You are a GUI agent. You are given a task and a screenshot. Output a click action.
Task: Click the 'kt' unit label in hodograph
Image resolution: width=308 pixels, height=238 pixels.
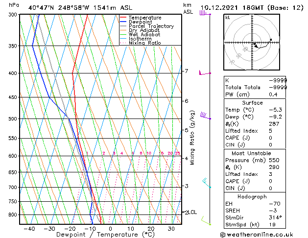click(x=228, y=18)
